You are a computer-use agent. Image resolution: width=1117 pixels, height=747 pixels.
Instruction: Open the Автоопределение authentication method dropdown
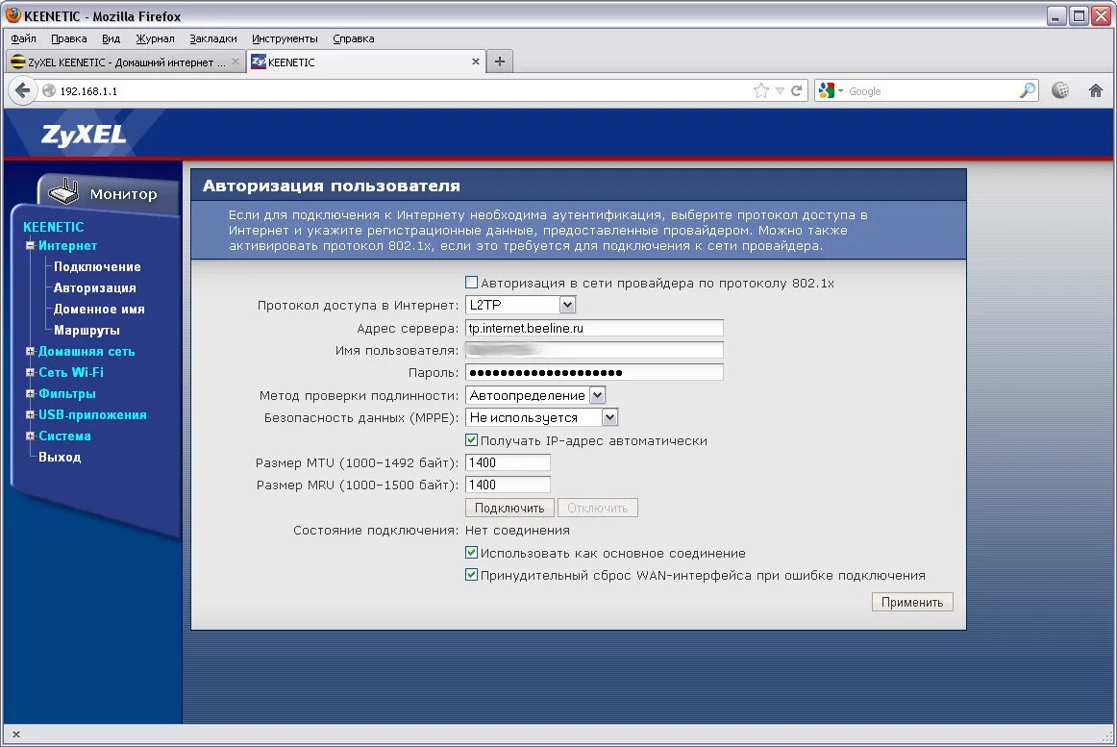click(535, 395)
